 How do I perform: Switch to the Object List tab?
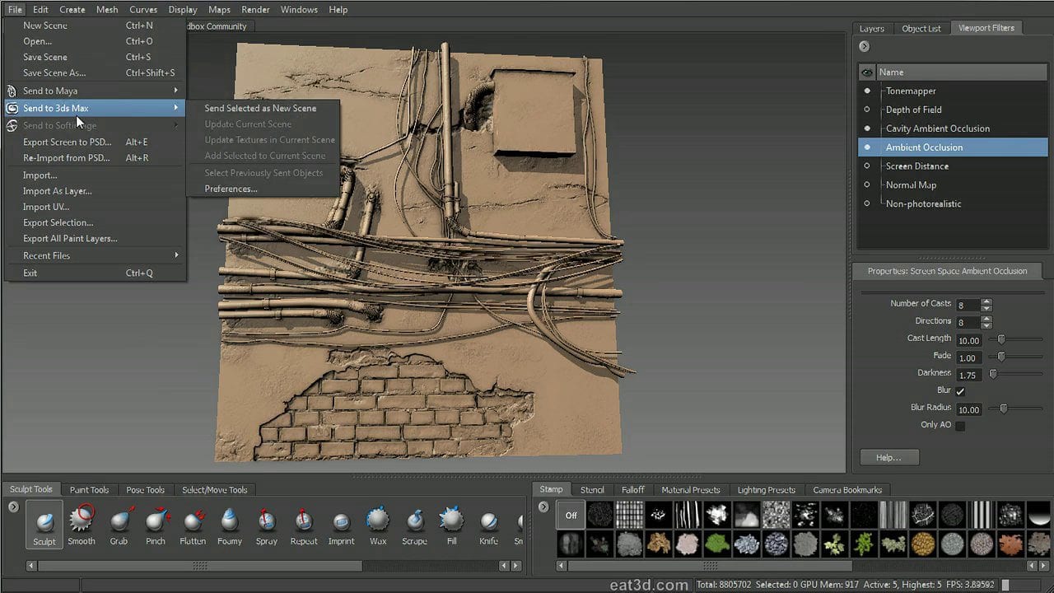pyautogui.click(x=921, y=28)
